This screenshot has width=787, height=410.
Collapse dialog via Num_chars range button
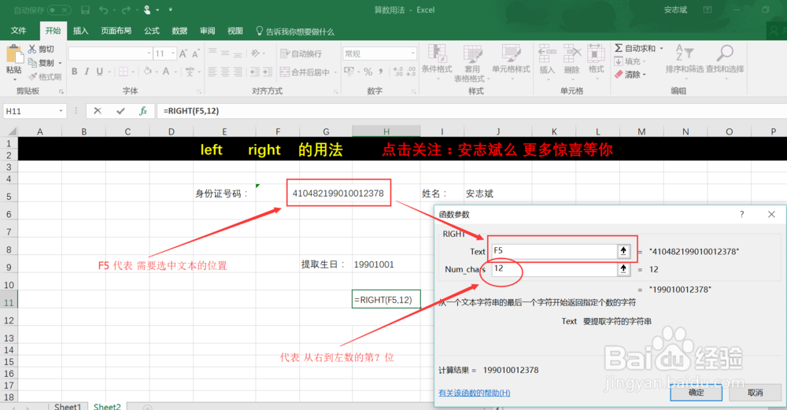[623, 269]
